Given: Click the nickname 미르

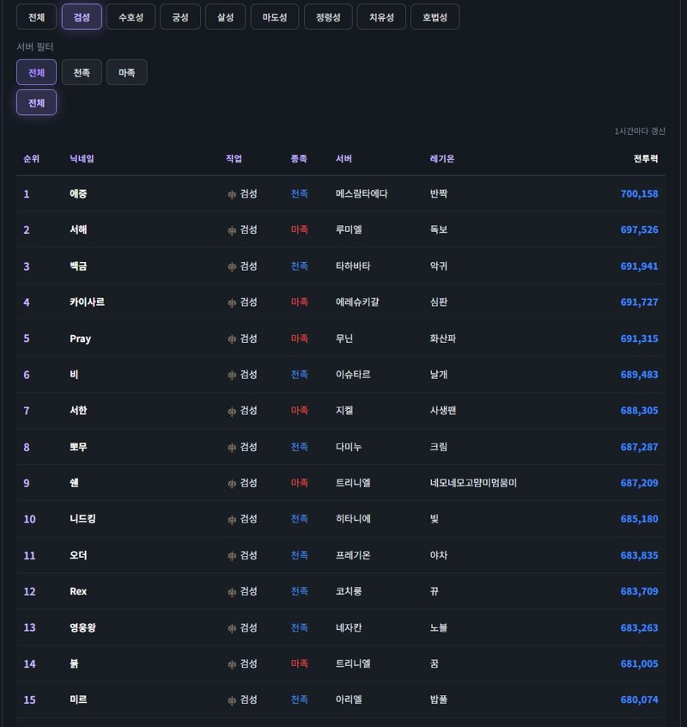Looking at the screenshot, I should click(x=78, y=700).
